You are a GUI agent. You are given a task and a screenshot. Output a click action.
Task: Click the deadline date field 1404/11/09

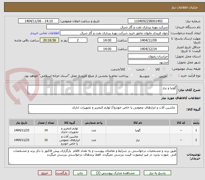(148, 40)
